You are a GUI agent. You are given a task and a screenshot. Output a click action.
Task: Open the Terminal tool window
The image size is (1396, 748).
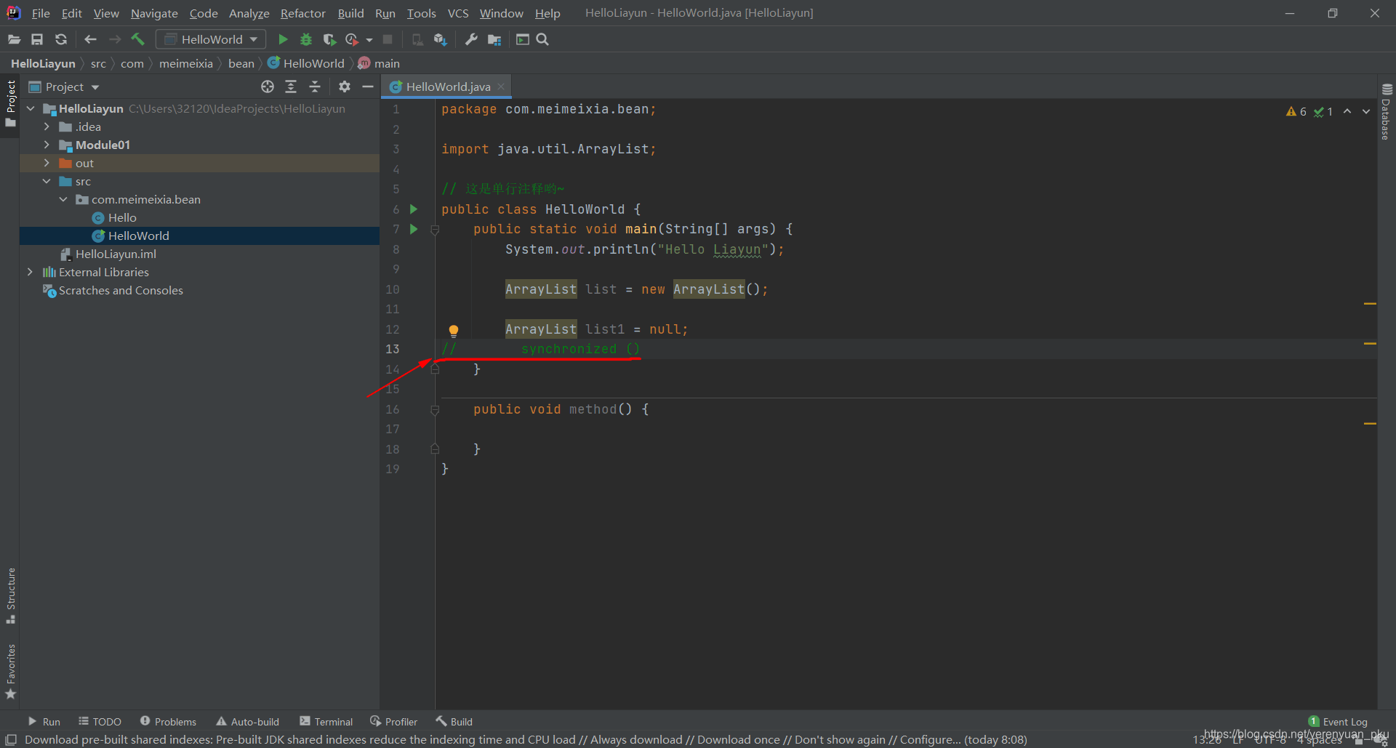tap(326, 721)
